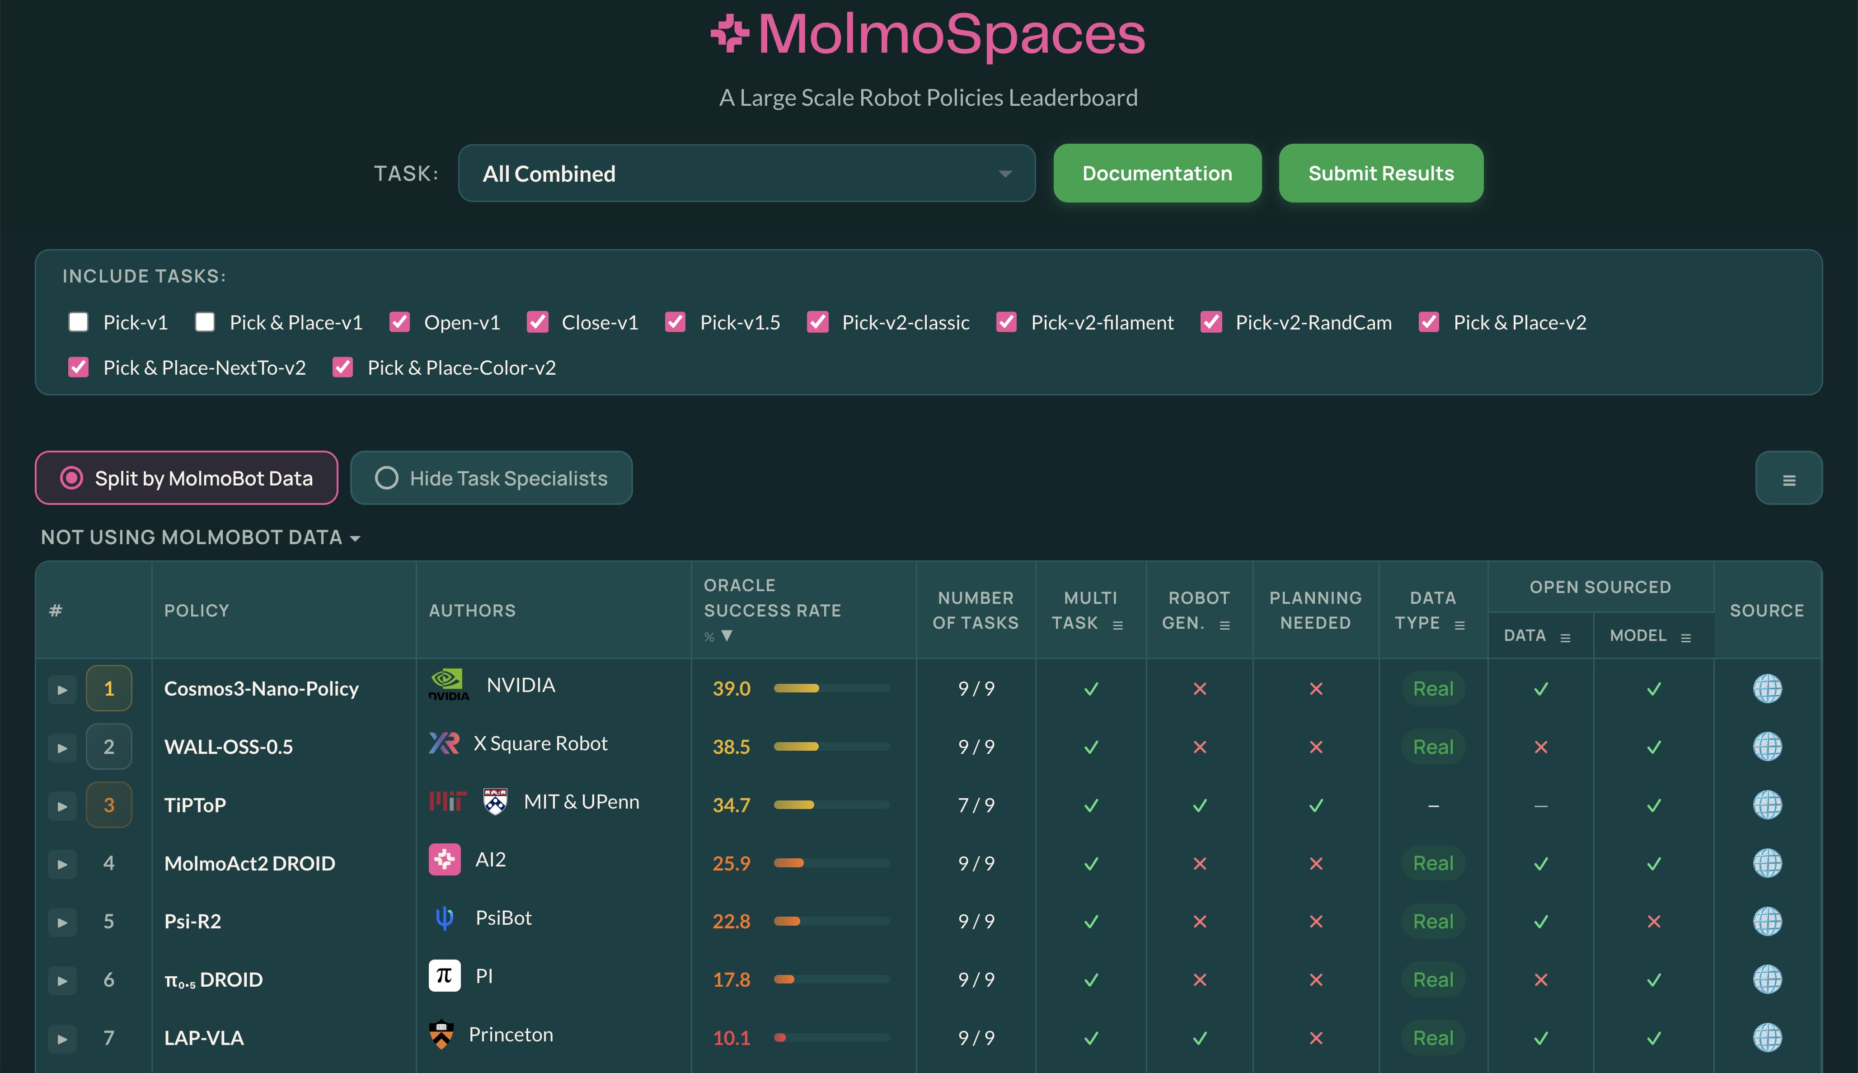
Task: Click the MIT logo in TiPToP row
Action: pos(448,801)
